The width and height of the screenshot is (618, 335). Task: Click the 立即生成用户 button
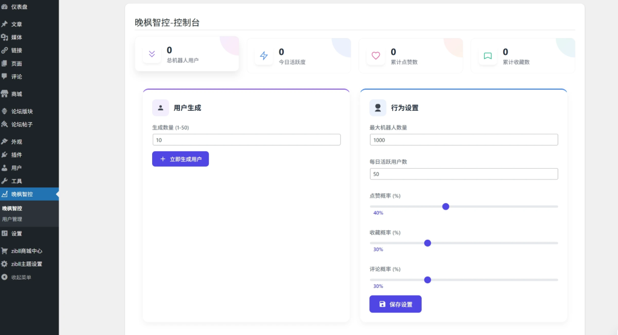point(180,159)
